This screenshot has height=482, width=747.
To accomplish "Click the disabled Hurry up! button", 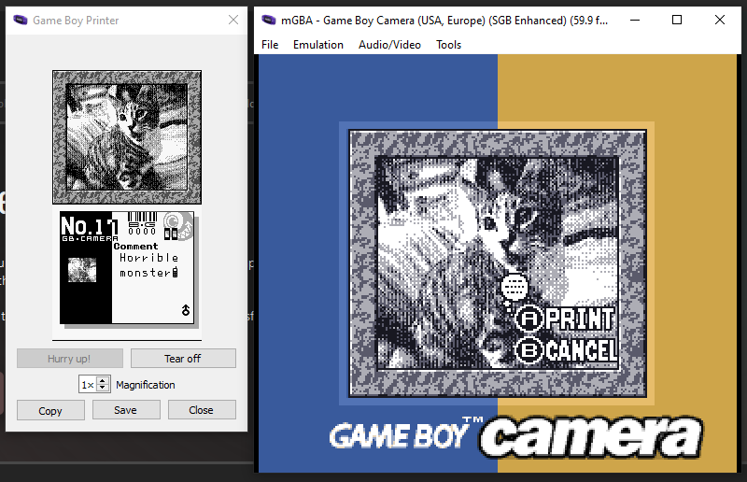I will (x=69, y=359).
